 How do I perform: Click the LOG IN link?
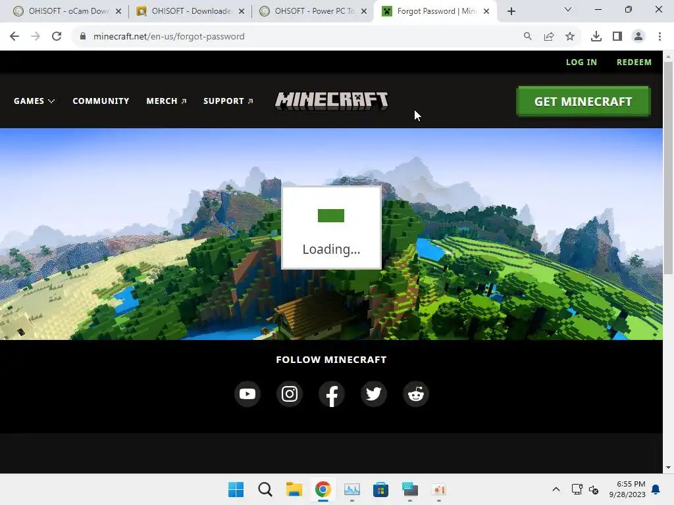click(x=581, y=62)
